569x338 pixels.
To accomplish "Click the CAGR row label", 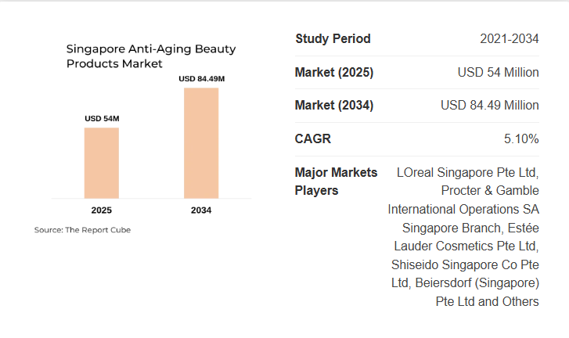I will tap(313, 139).
